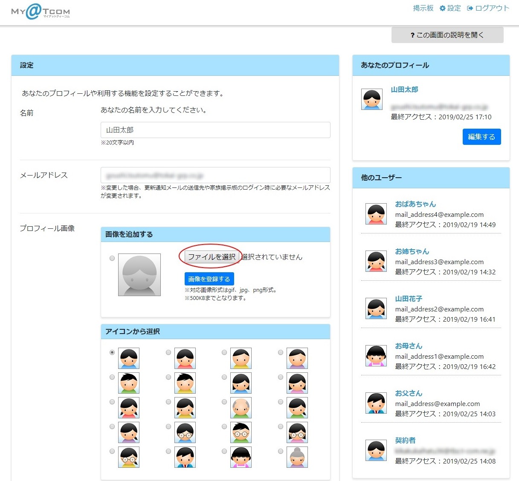Choose the gray-haired grandmother avatar icon

(297, 457)
